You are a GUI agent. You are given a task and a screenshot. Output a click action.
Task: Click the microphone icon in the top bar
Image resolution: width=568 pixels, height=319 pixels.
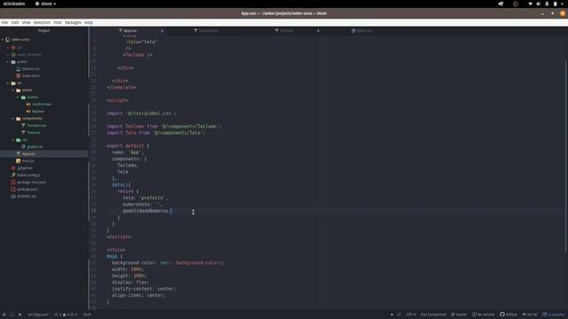point(547,4)
